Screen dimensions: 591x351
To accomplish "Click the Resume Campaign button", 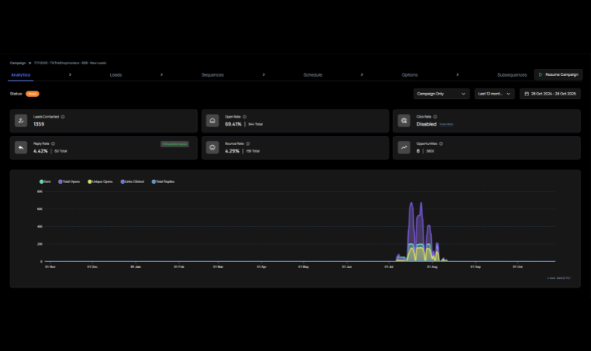I will click(558, 74).
